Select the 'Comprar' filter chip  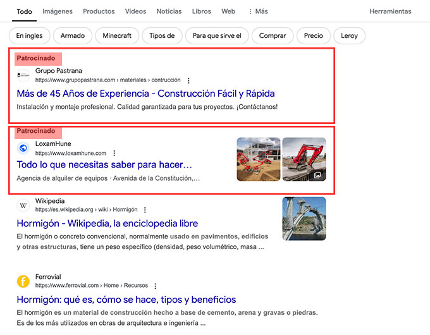273,35
